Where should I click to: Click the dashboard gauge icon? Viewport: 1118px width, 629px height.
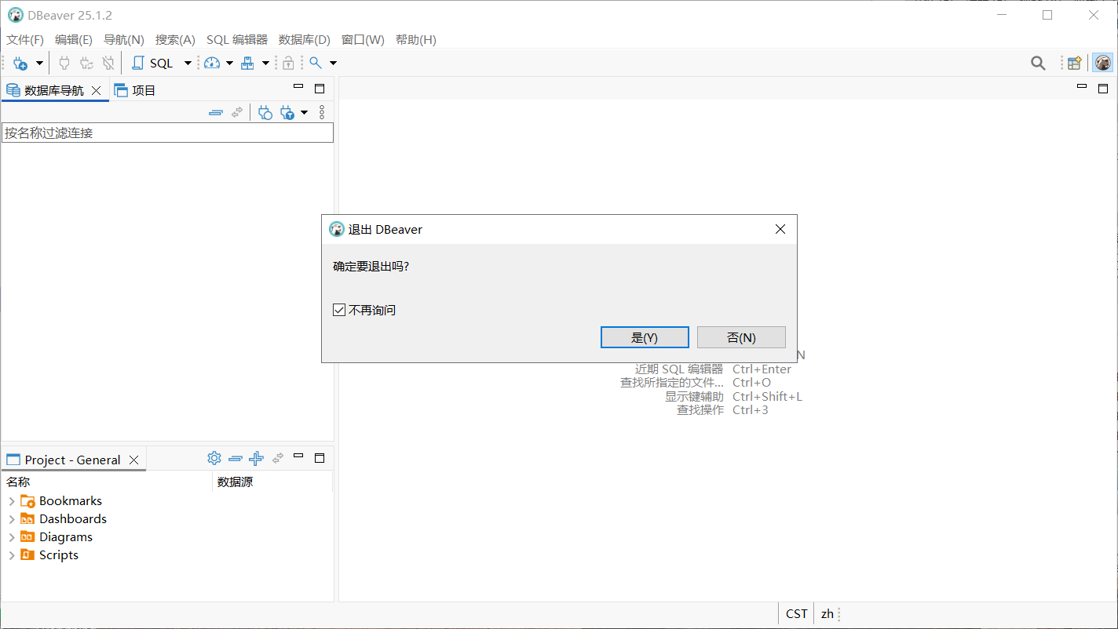212,64
